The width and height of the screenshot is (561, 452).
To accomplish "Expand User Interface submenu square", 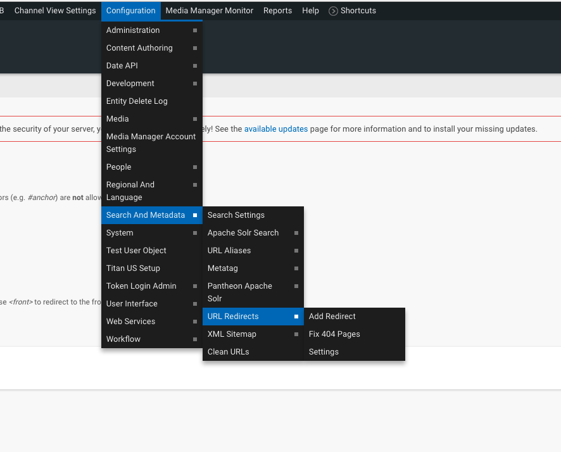I will point(195,304).
